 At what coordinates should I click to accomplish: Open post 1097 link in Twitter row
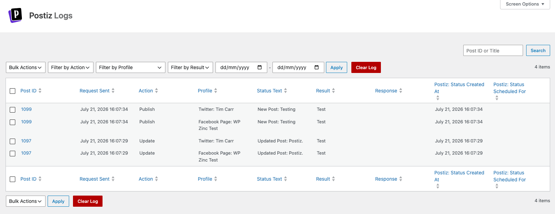[26, 141]
